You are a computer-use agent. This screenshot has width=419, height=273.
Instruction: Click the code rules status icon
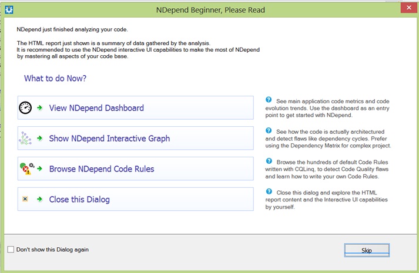click(x=27, y=168)
